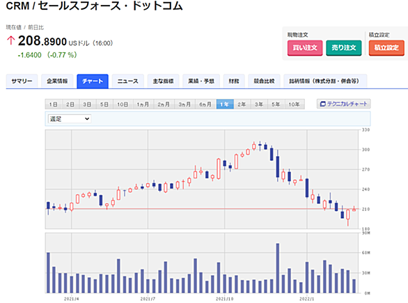This screenshot has height=303, width=408.
Task: Click the 売り注文 sell order button
Action: click(x=343, y=48)
